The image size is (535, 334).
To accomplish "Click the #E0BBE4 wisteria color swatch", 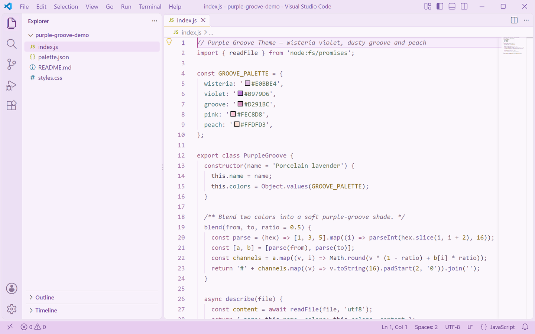I will [x=247, y=83].
